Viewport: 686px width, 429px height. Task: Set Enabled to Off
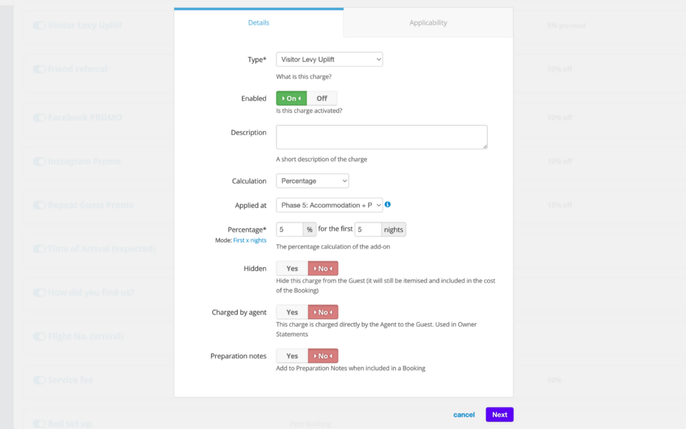(322, 98)
